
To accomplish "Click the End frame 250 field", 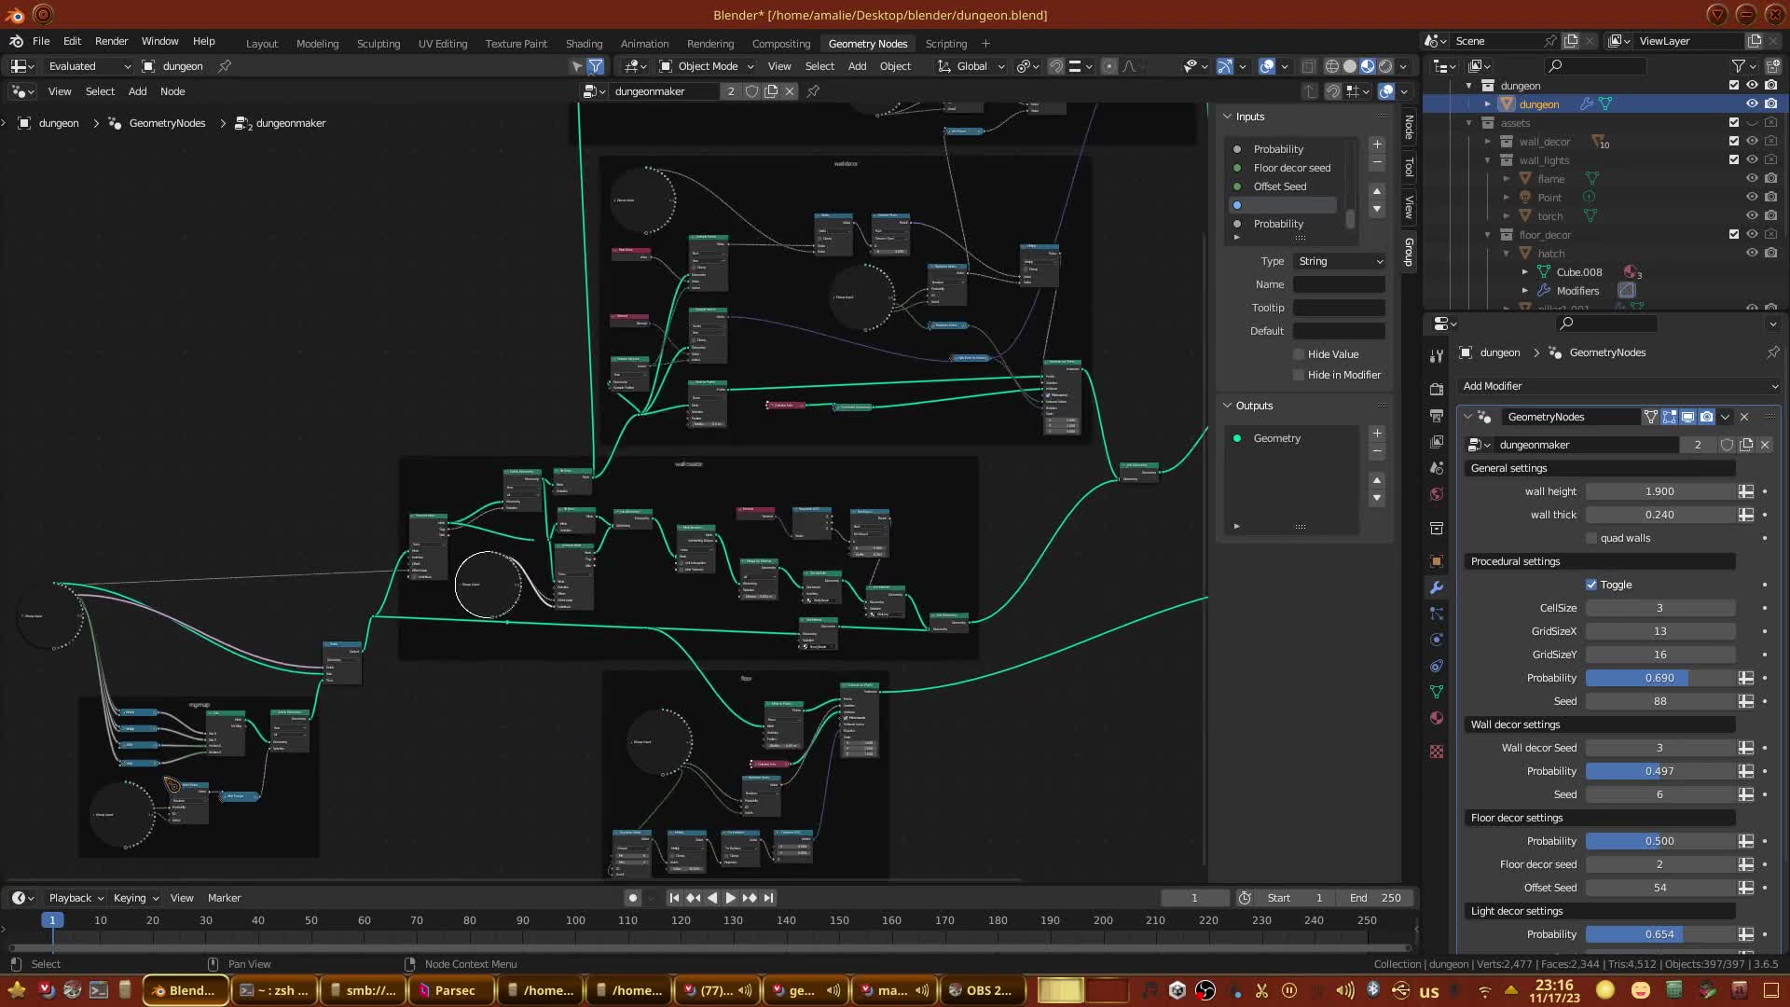I will [1377, 898].
